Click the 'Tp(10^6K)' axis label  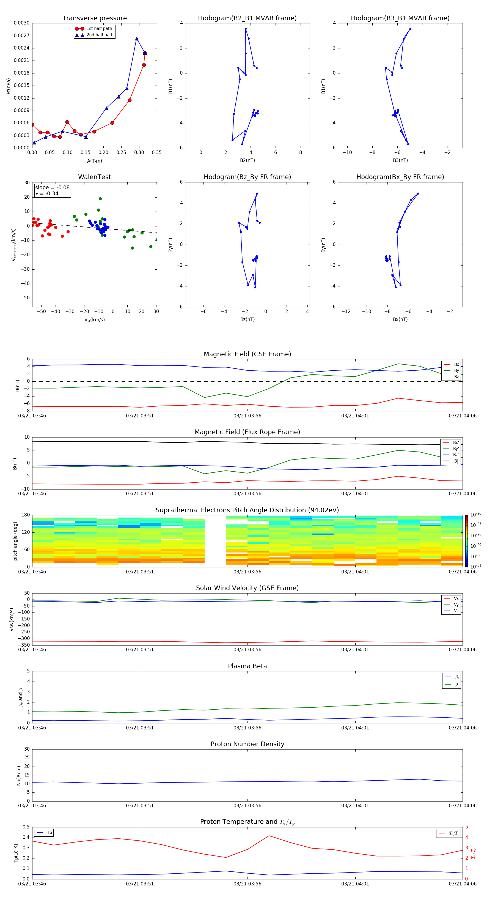click(16, 853)
